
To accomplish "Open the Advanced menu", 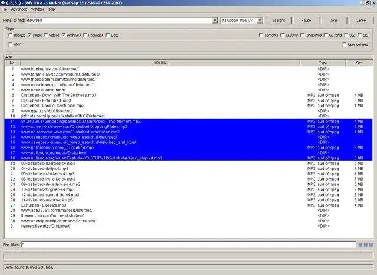I will pos(19,9).
